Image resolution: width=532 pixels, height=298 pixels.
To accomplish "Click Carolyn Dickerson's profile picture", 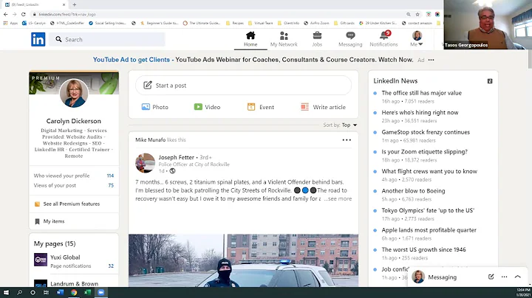I will coord(74,93).
